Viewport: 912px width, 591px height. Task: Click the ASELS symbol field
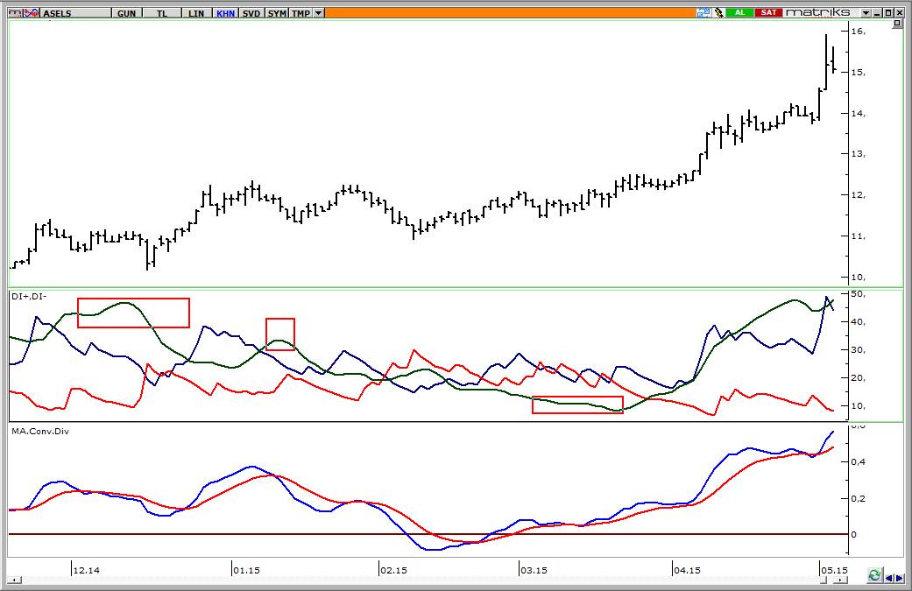click(75, 13)
